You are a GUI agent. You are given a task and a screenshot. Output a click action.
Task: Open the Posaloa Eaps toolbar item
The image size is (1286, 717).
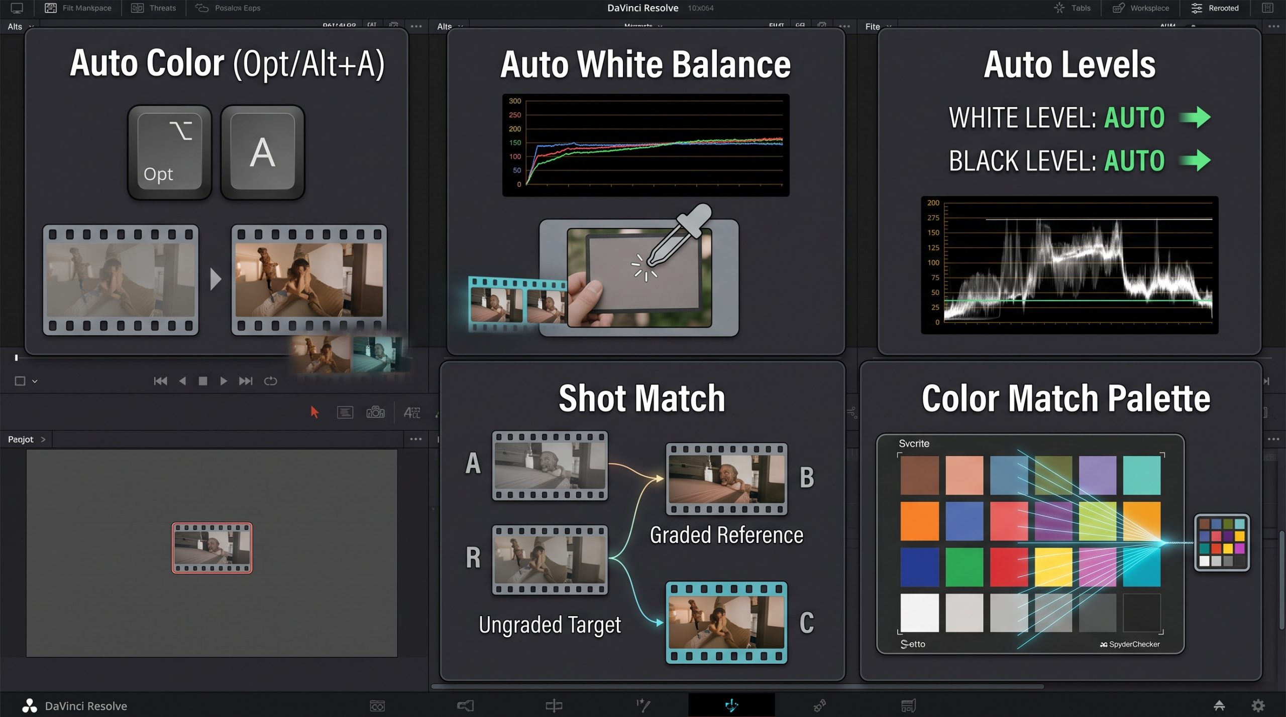point(228,8)
